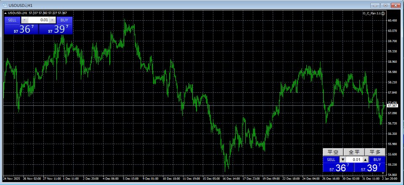
Task: Click the 平多 close-longs button
Action: (x=375, y=152)
